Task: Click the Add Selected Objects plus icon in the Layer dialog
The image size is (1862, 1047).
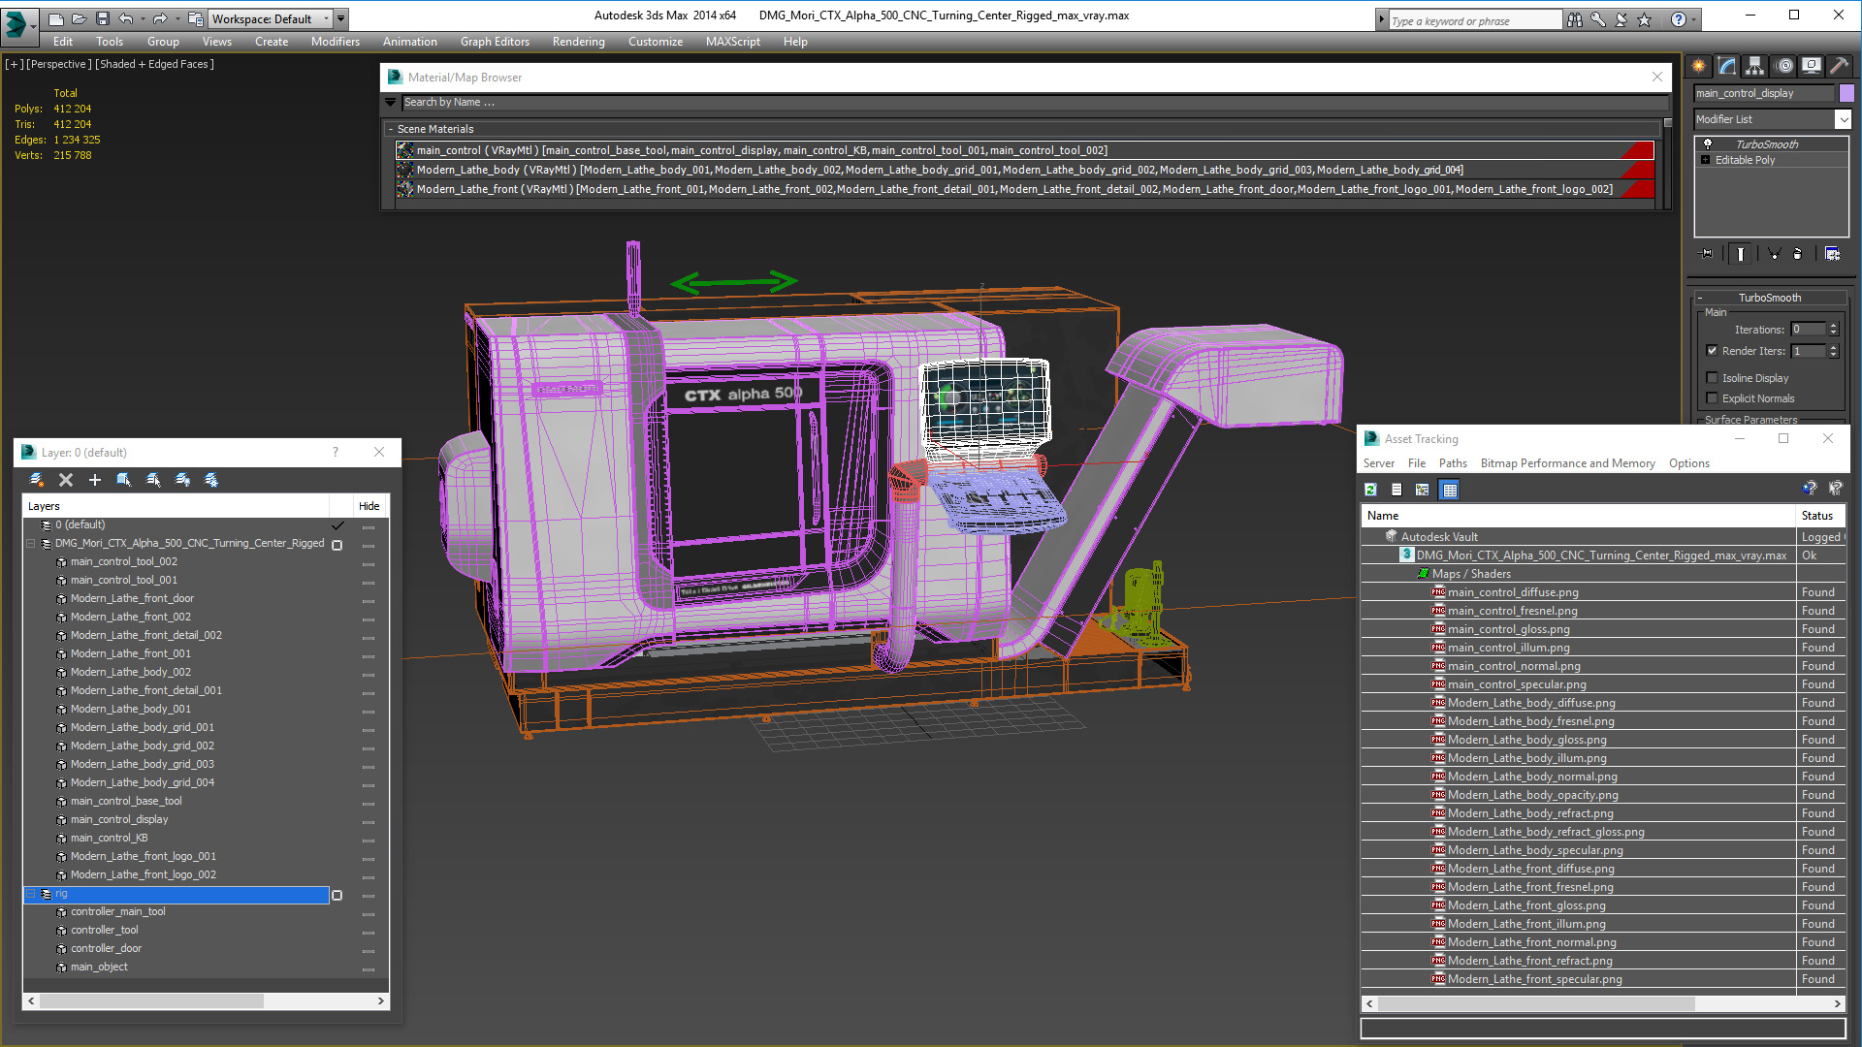Action: click(95, 480)
